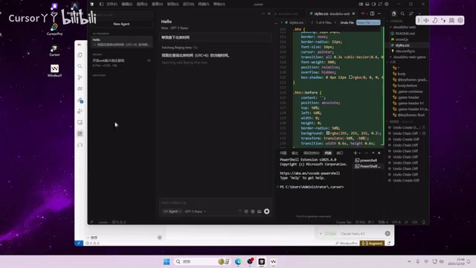Click the attach image icon in chat input

pyautogui.click(x=260, y=211)
